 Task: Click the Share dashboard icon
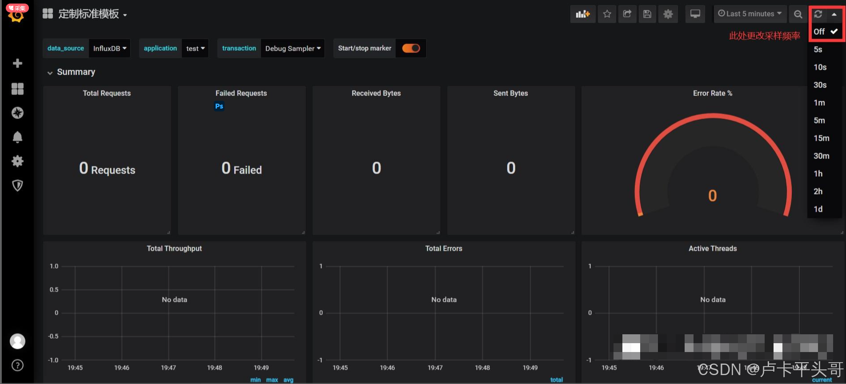[627, 14]
